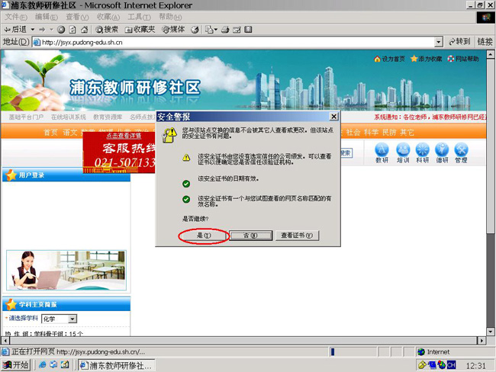The height and width of the screenshot is (372, 496).
Task: Click the Mail toolbar icon
Action: [209, 30]
